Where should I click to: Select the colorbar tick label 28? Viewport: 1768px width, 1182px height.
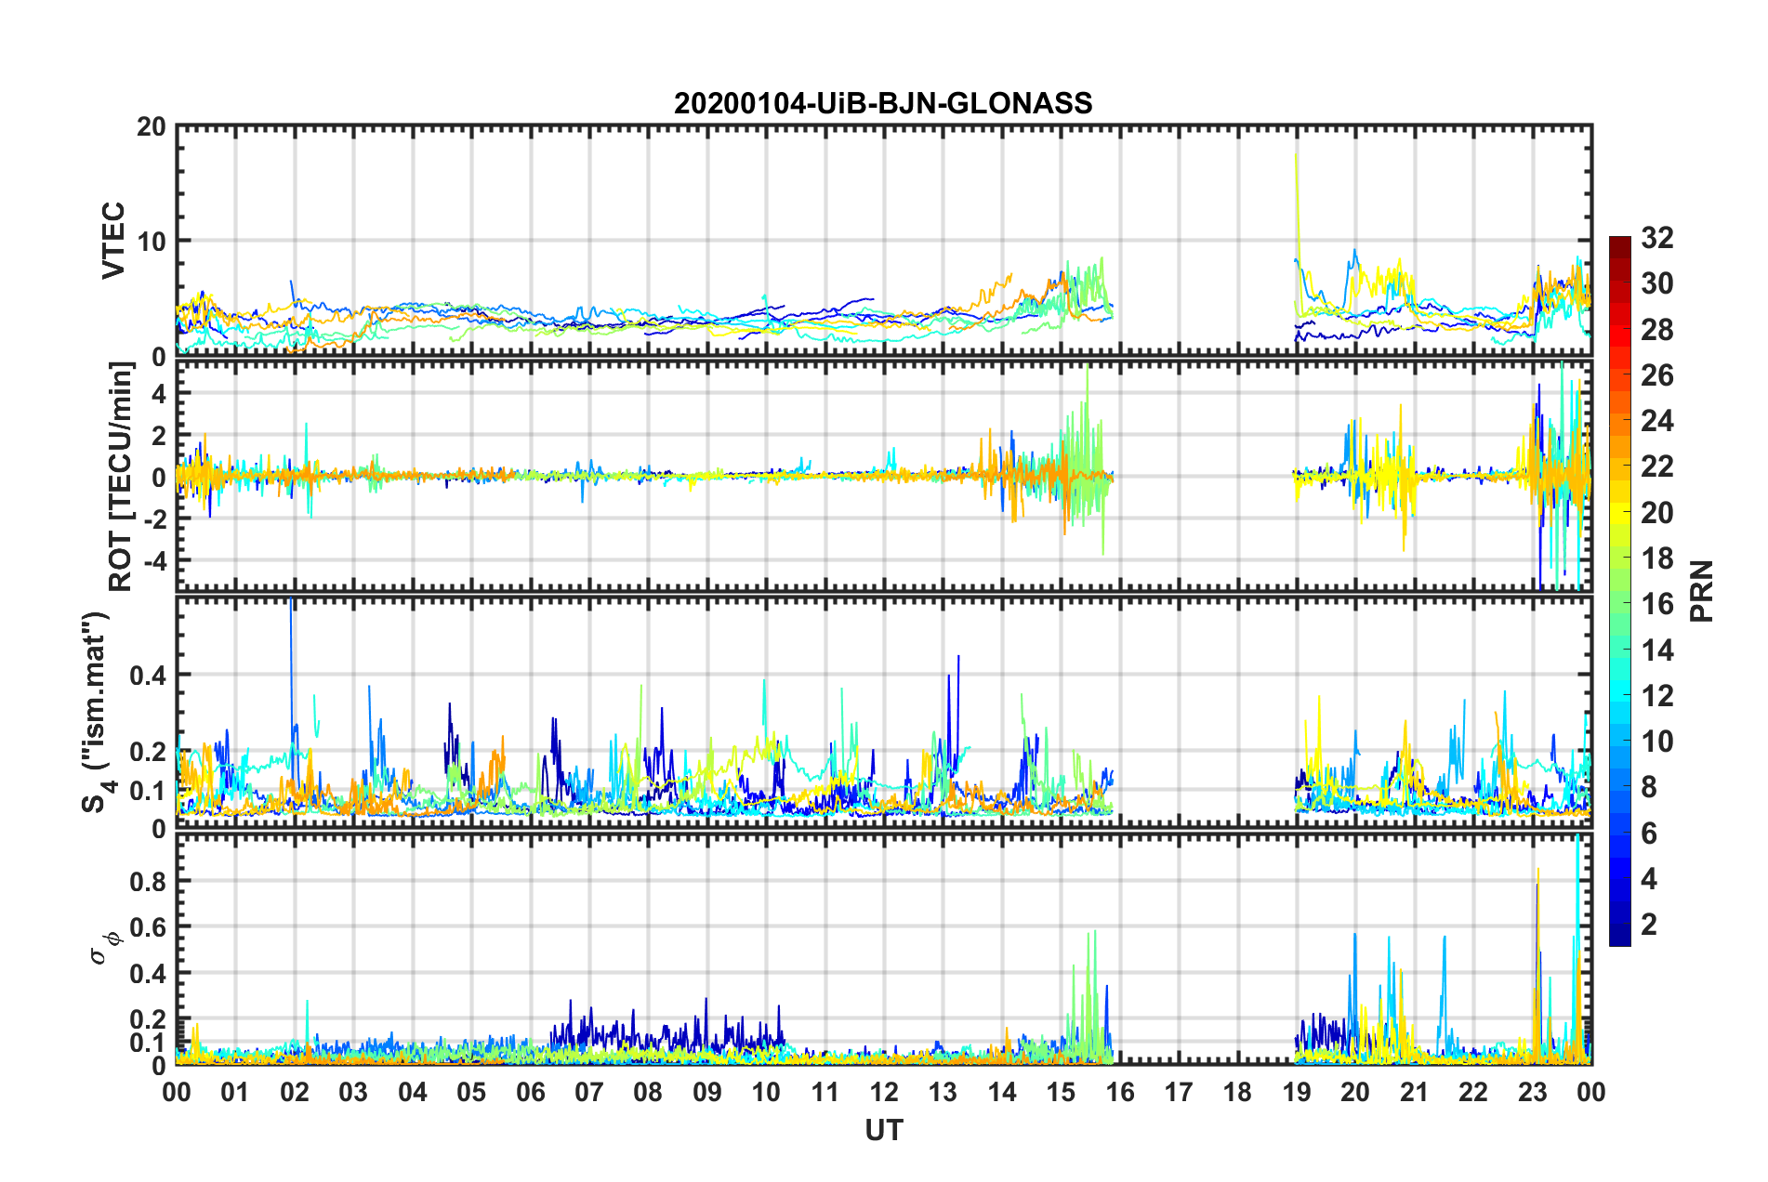pos(1656,330)
